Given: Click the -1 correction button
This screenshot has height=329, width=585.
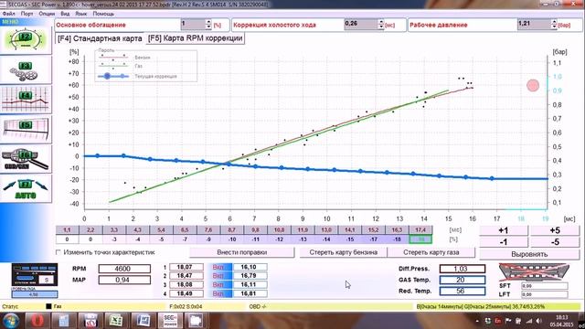Looking at the screenshot, I should pos(504,242).
